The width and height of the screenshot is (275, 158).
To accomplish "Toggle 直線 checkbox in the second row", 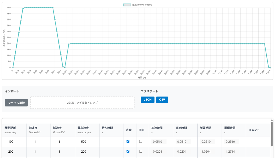I will (128, 151).
